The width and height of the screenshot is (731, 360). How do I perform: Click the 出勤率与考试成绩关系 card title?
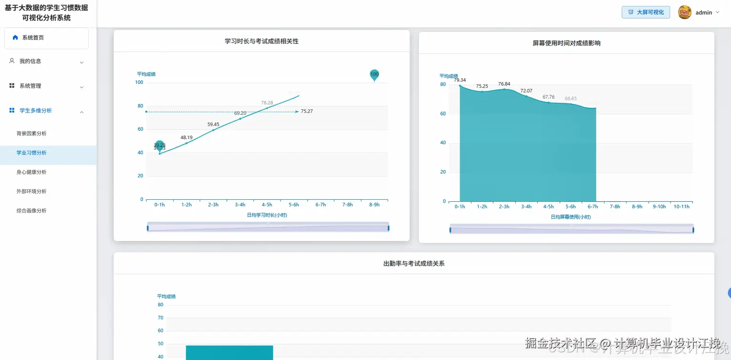click(414, 263)
